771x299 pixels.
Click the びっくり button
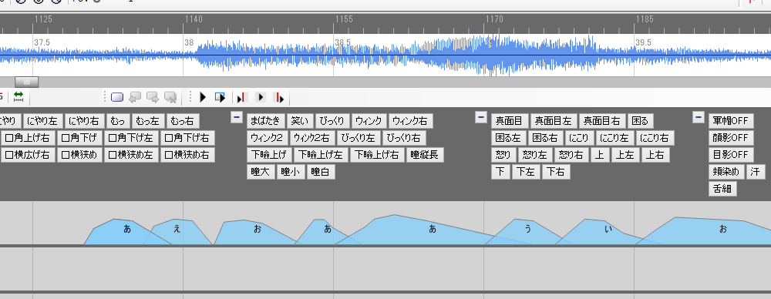point(332,120)
